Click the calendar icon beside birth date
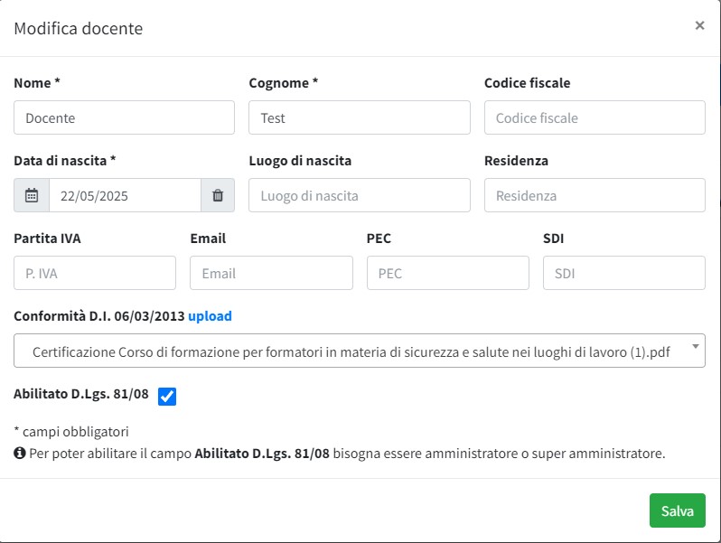The image size is (721, 543). (x=32, y=195)
